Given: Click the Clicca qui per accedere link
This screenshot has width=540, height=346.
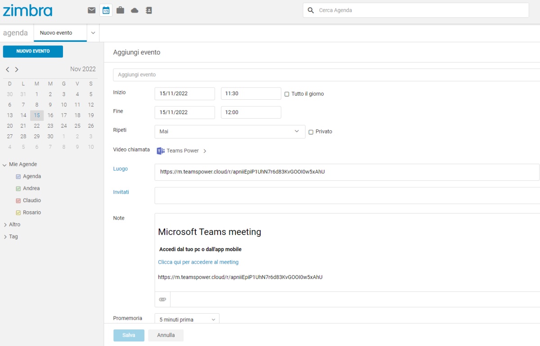Looking at the screenshot, I should (198, 262).
